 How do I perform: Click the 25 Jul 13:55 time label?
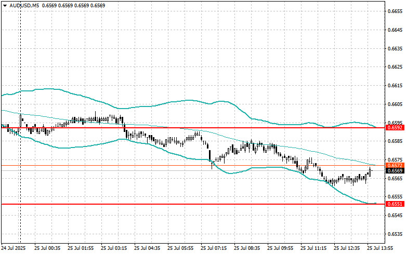click(x=380, y=248)
